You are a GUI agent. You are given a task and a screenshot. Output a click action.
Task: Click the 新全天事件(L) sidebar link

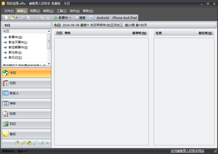(18, 42)
